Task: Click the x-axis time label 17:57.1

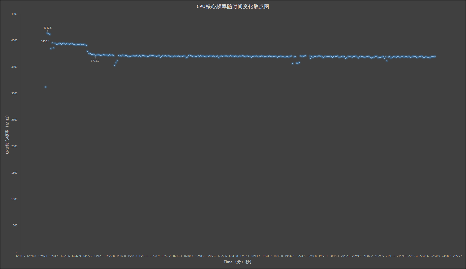Action: coord(244,256)
